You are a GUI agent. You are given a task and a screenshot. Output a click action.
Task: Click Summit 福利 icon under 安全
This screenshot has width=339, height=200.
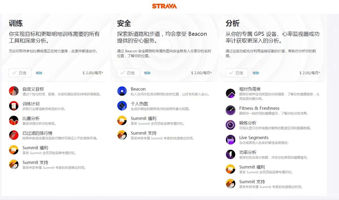[122, 120]
